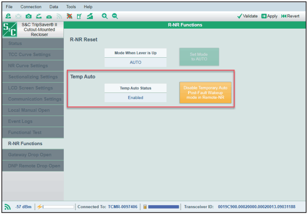Click Disable Temporary Auto Post-Fault Wakeup button
The height and width of the screenshot is (214, 308).
(x=205, y=92)
